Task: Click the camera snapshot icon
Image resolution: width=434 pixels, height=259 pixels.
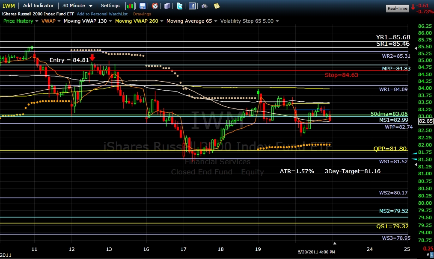Action: point(204,6)
